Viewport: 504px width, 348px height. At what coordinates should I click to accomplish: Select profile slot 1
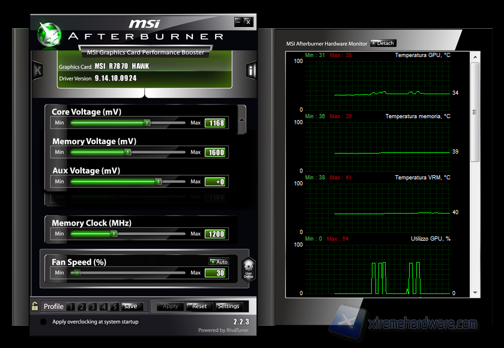71,307
